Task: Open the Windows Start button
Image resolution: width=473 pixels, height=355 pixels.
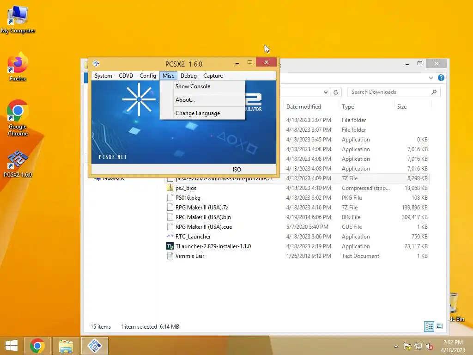Action: [x=12, y=346]
